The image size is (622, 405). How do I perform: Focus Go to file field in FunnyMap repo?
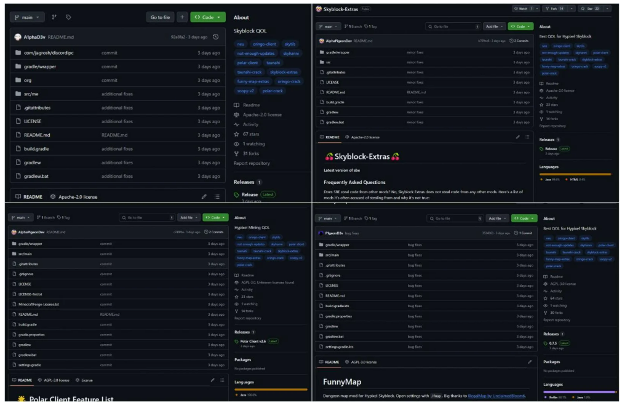coord(455,219)
